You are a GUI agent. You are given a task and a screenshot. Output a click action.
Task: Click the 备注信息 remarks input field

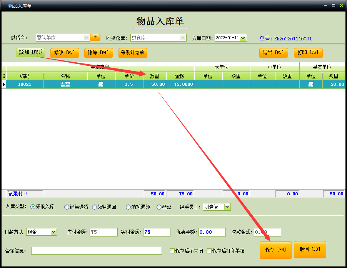96,251
